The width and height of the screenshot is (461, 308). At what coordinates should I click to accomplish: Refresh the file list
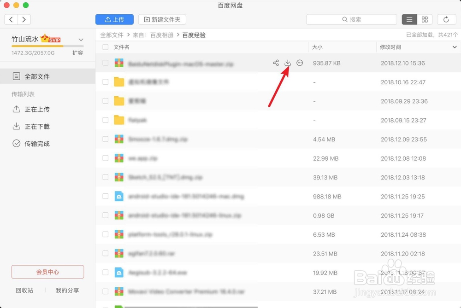(x=446, y=19)
